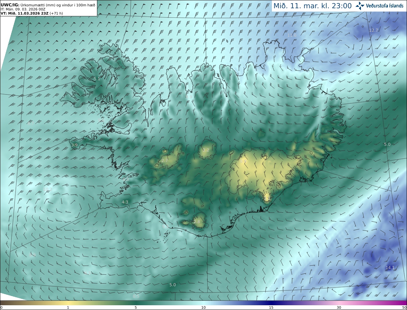Click the 0 tick on the color scale
This screenshot has width=407, height=310.
tap(1, 307)
